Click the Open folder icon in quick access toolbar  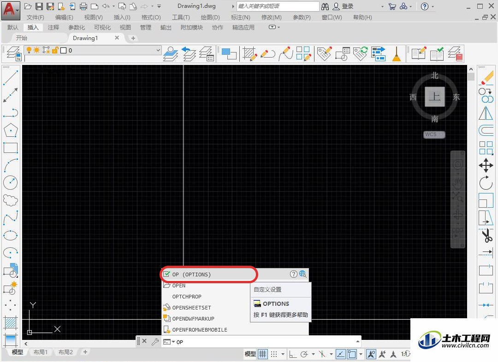28,6
